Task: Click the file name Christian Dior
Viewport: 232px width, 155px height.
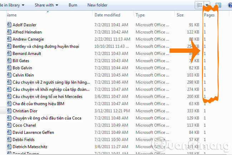Action: point(25,111)
